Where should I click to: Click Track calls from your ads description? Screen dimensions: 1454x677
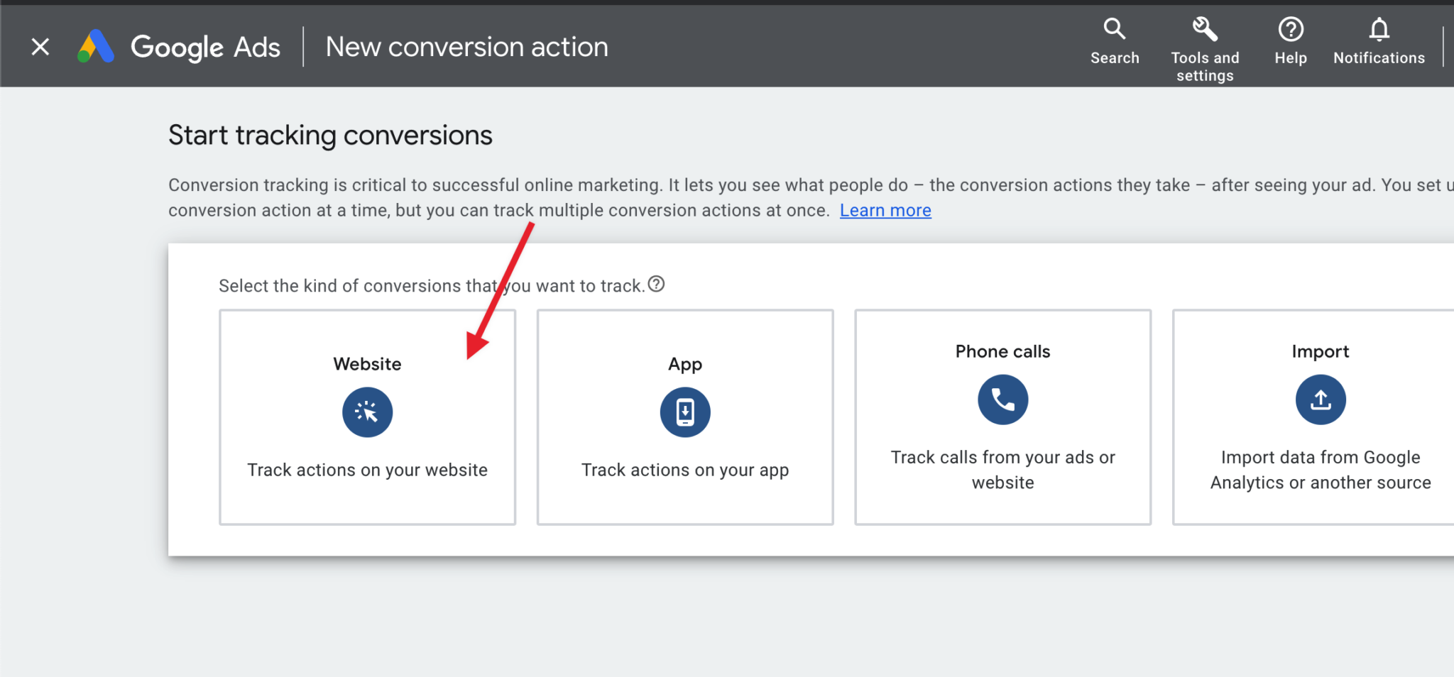(1002, 469)
